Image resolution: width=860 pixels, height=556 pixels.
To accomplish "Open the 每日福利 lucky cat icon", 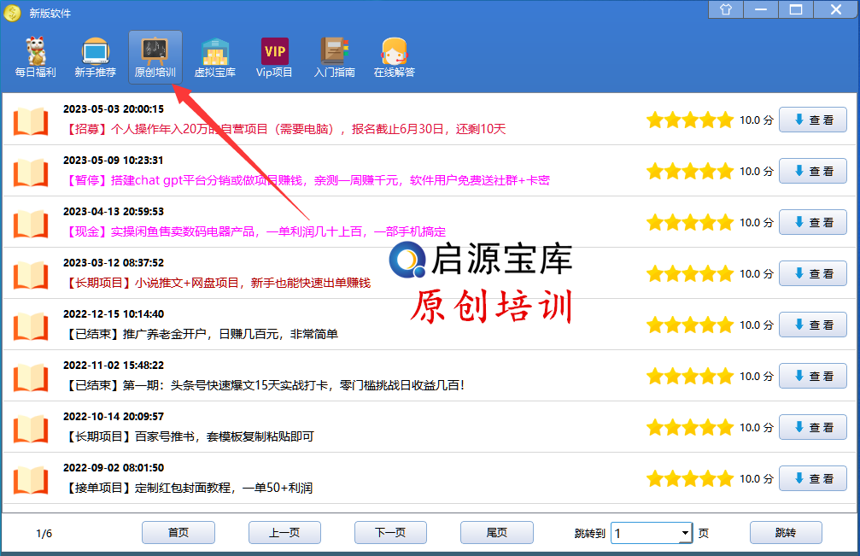I will (x=36, y=57).
